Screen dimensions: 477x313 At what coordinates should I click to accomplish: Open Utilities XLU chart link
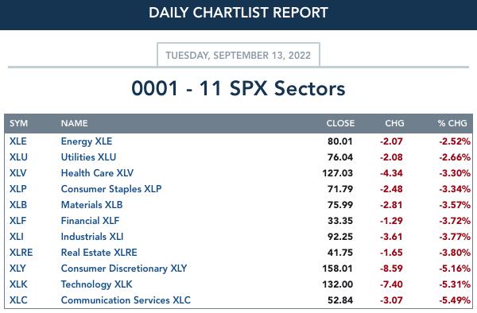click(x=88, y=157)
